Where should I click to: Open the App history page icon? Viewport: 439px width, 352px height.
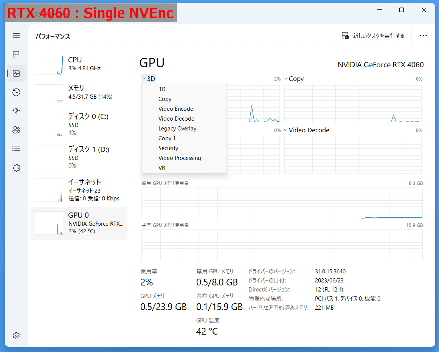[16, 92]
